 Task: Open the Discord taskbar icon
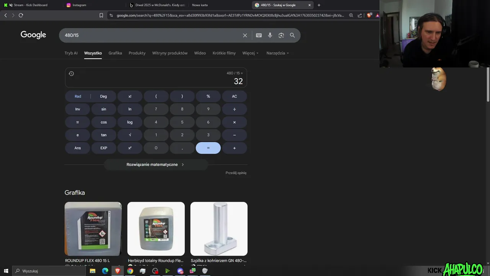coord(180,271)
